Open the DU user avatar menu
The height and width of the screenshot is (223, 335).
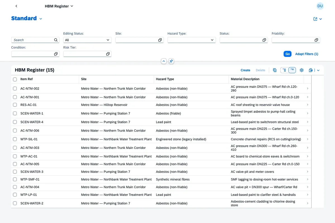click(320, 6)
